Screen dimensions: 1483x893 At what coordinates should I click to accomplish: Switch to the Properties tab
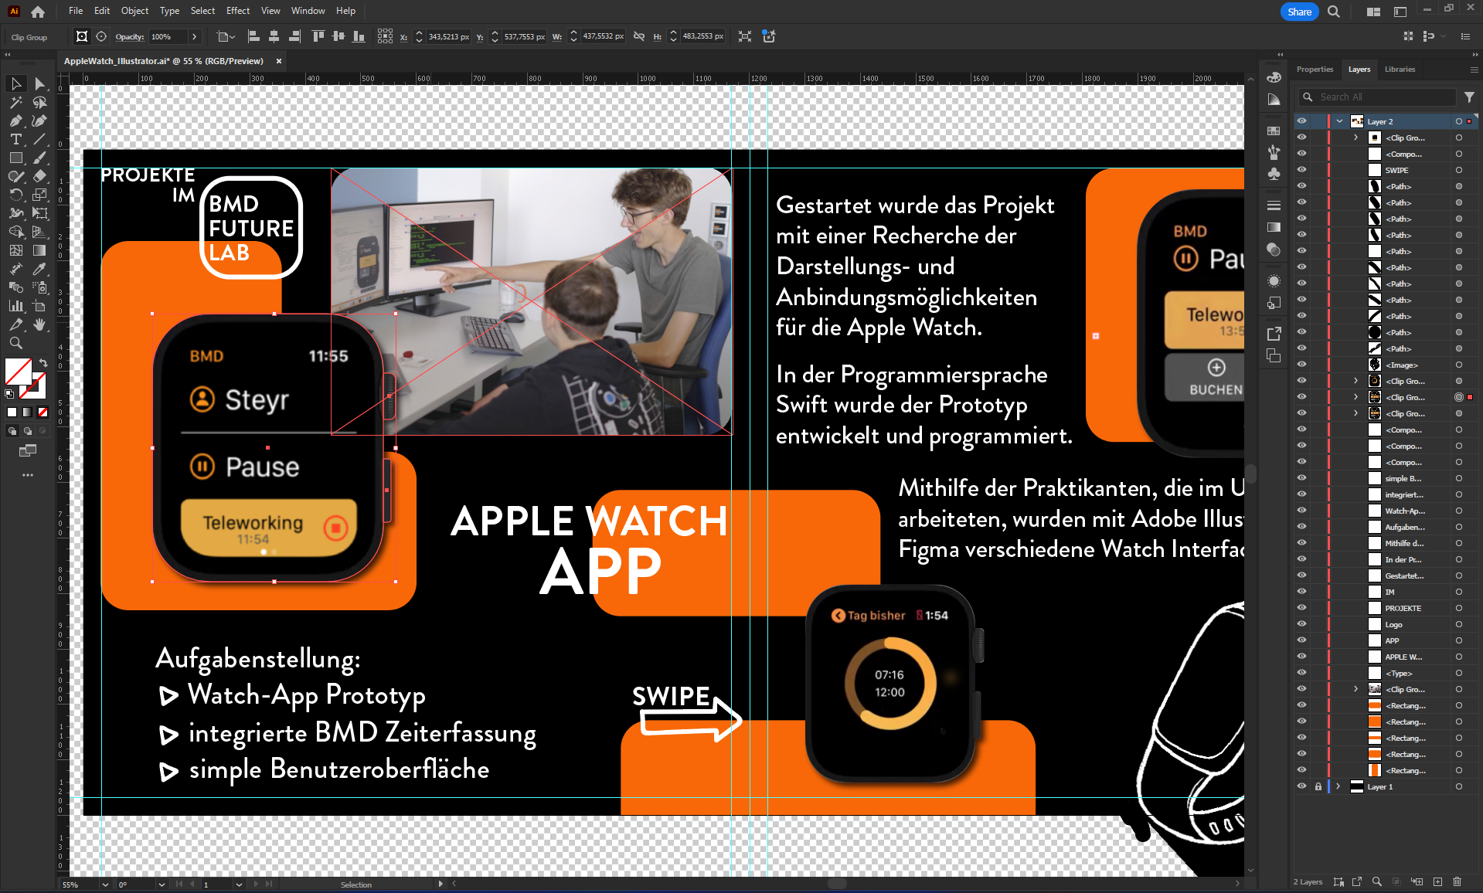point(1315,70)
